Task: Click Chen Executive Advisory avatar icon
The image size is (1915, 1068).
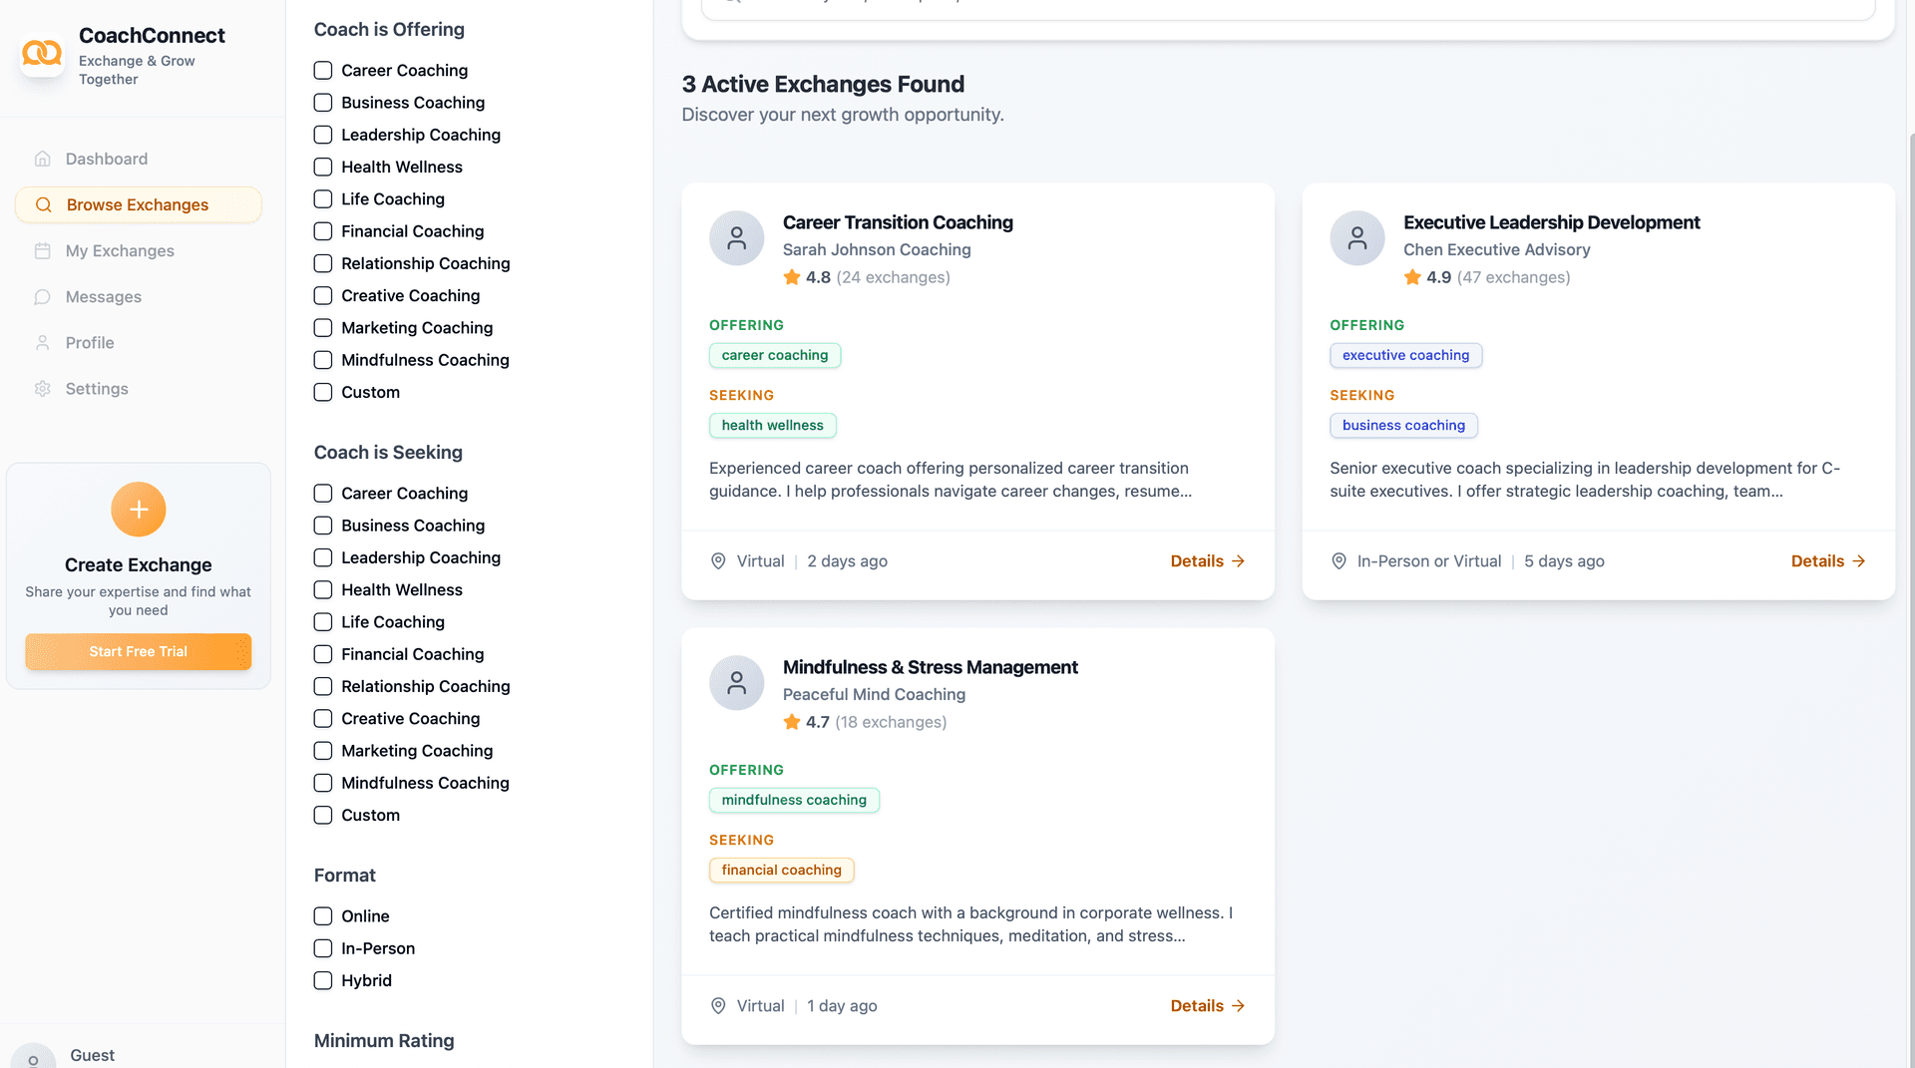Action: 1356,238
